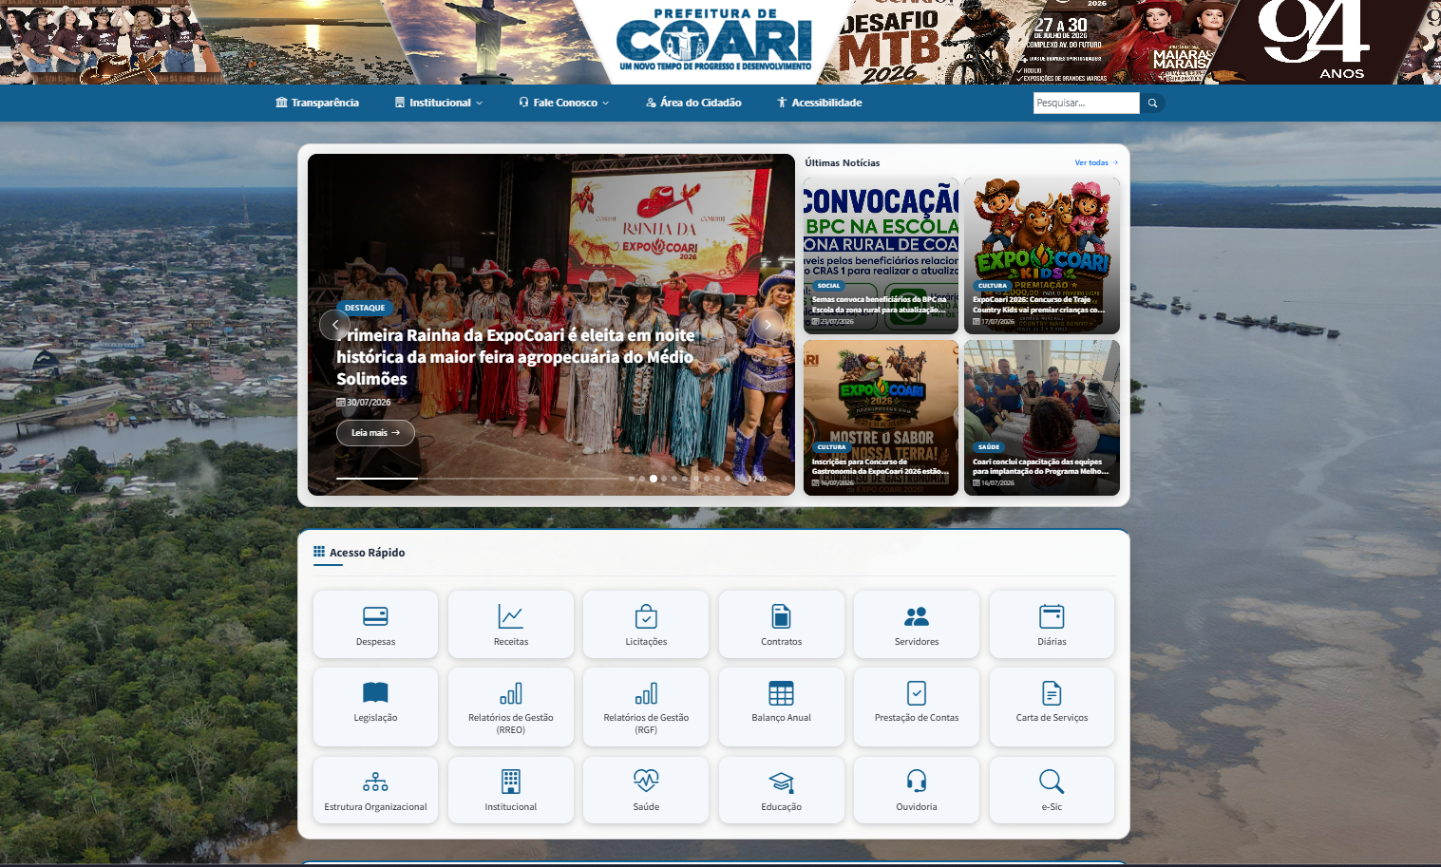1441x867 pixels.
Task: Open Relatórios de Gestão (RGF) bar icon
Action: [646, 693]
